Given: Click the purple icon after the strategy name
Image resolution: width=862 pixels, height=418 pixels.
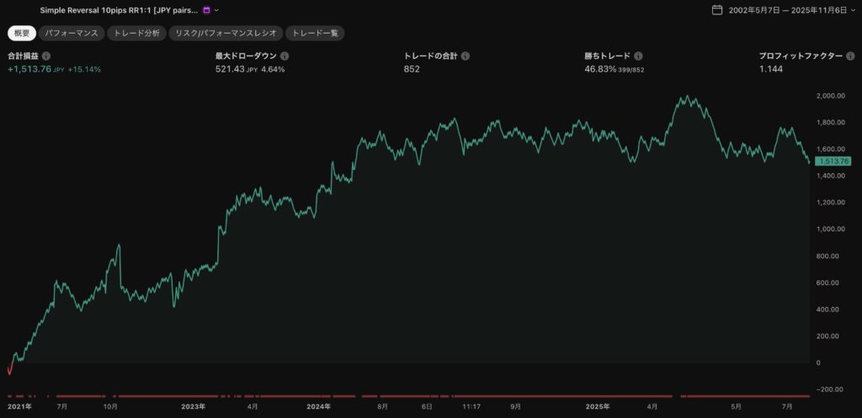Looking at the screenshot, I should [206, 10].
